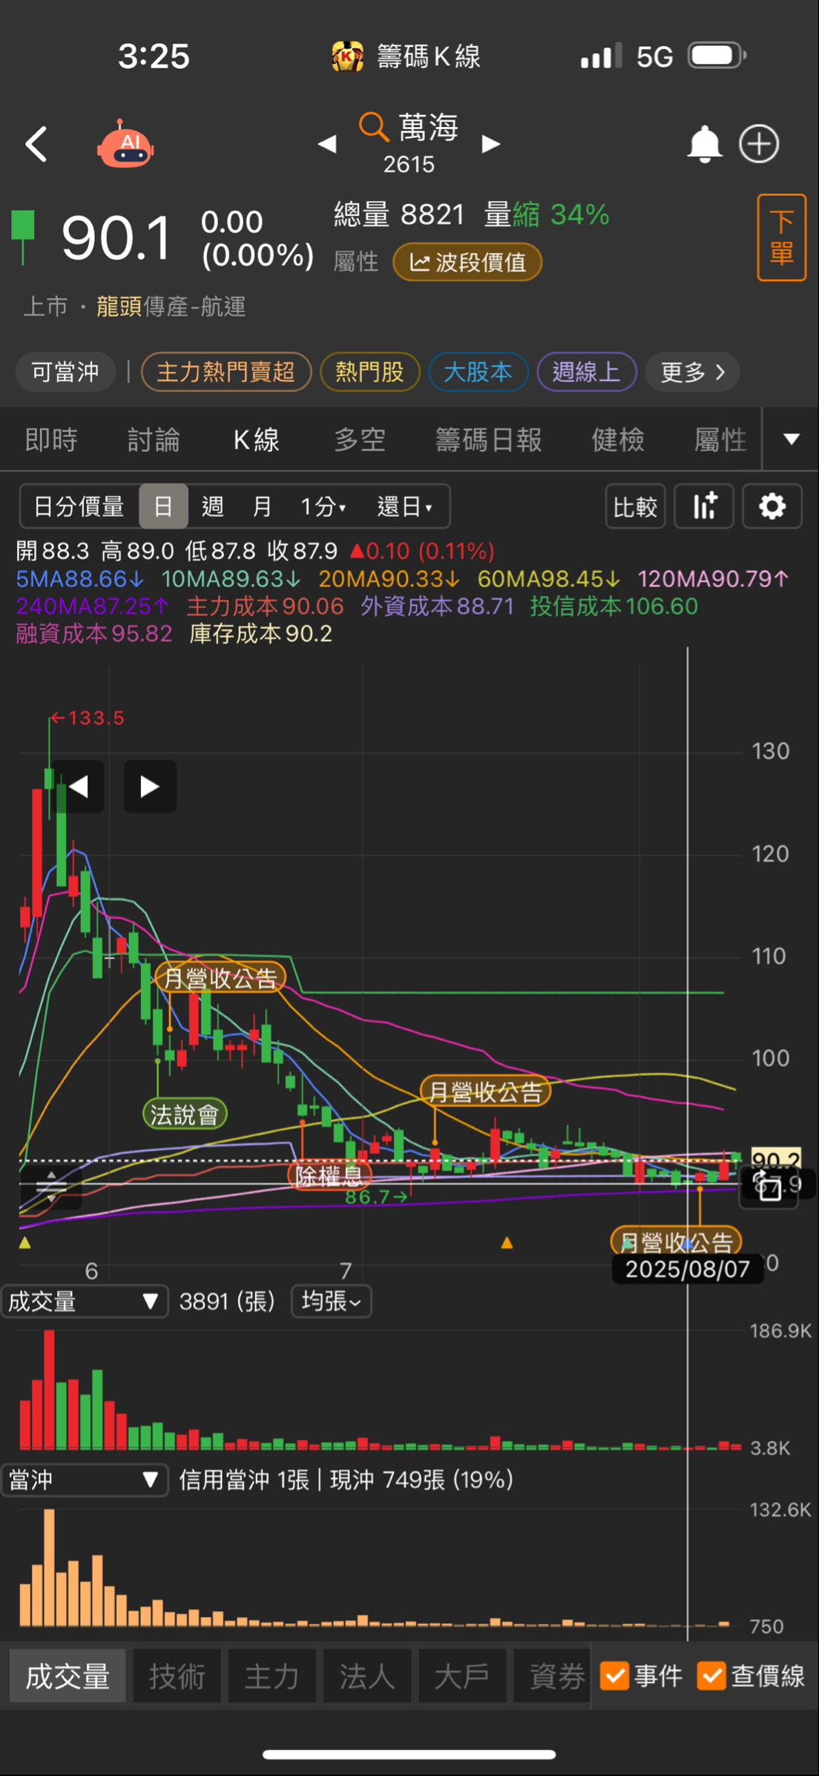Tap the yellow triangle marker under July
This screenshot has height=1776, width=819.
pos(507,1242)
